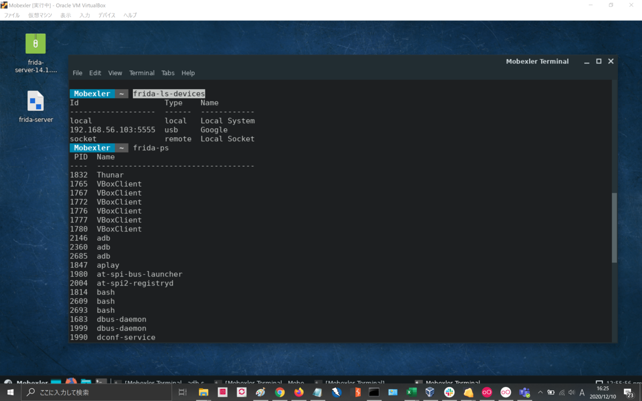This screenshot has height=401, width=642.
Task: Click process row 1683 dbus-daemon
Action: coord(108,319)
